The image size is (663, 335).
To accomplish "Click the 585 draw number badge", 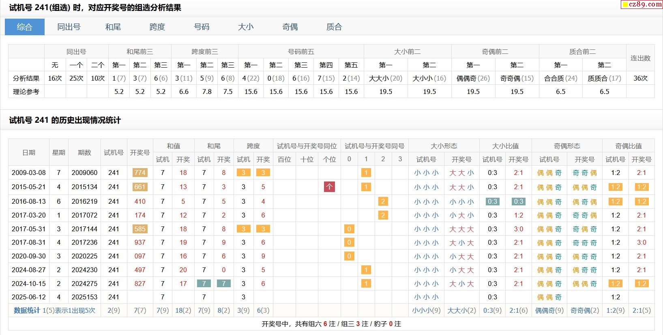I will coord(140,229).
